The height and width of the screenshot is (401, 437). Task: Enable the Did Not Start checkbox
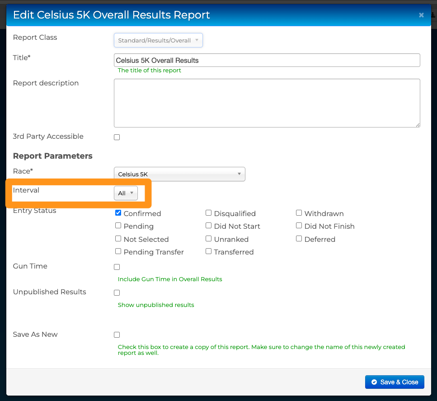coord(209,226)
